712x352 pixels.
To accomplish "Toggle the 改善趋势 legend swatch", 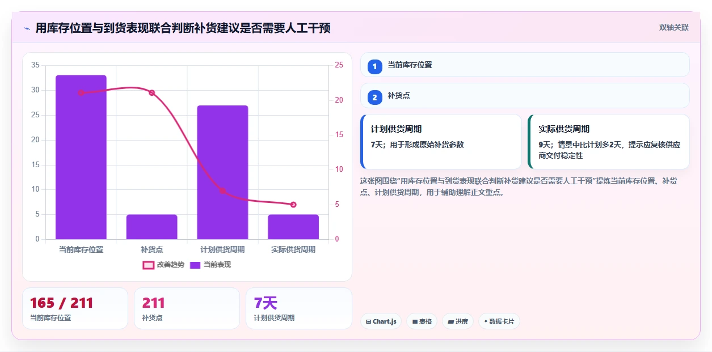I will point(149,265).
